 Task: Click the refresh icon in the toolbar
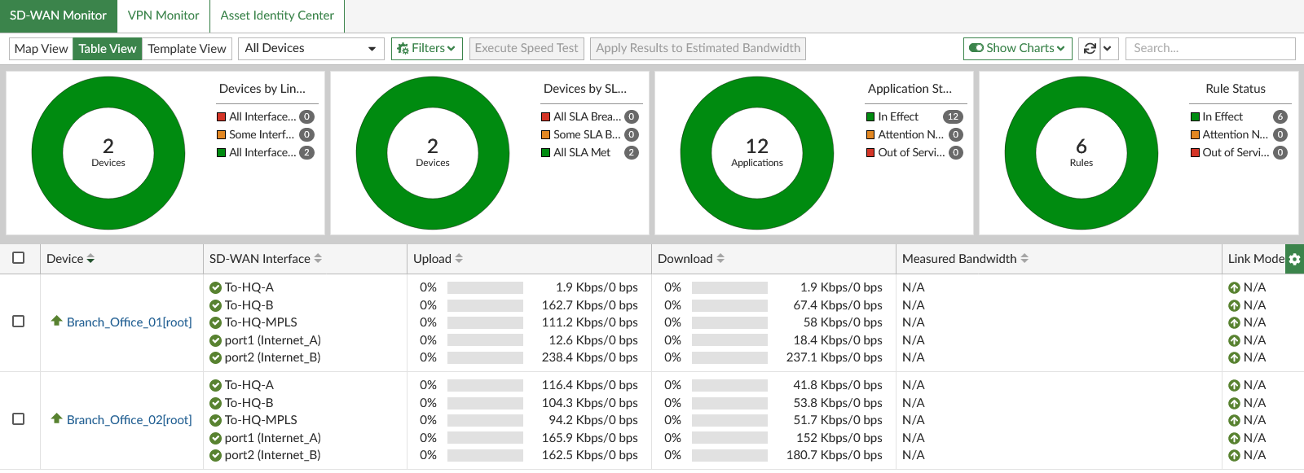[1089, 49]
